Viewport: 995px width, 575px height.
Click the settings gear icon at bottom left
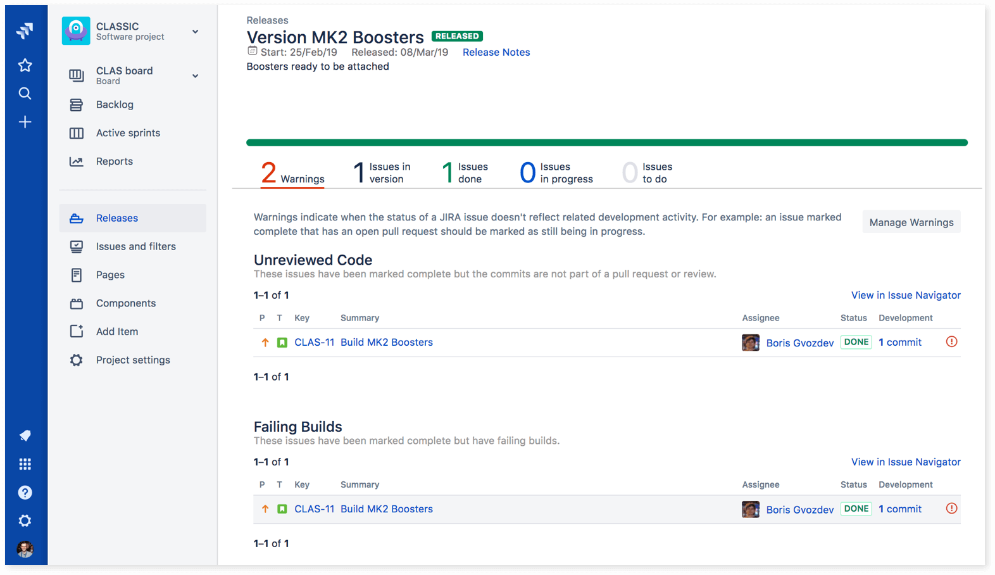point(25,521)
